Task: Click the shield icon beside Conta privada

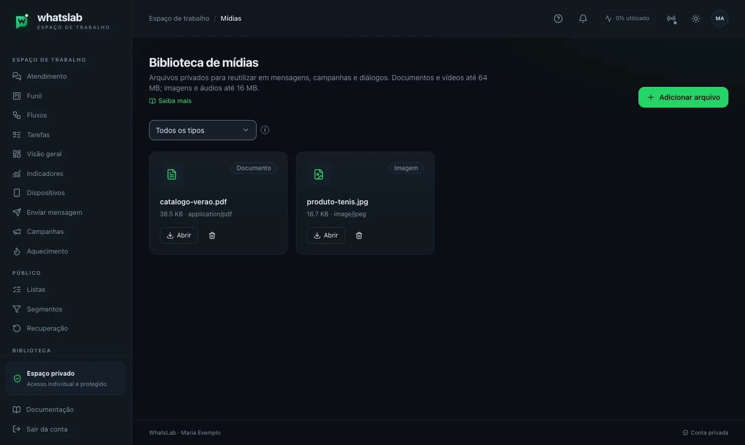Action: tap(686, 433)
